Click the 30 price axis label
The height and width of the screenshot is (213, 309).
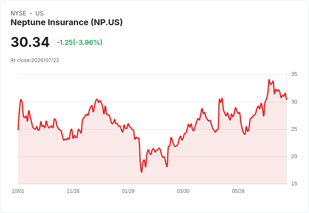pyautogui.click(x=294, y=102)
